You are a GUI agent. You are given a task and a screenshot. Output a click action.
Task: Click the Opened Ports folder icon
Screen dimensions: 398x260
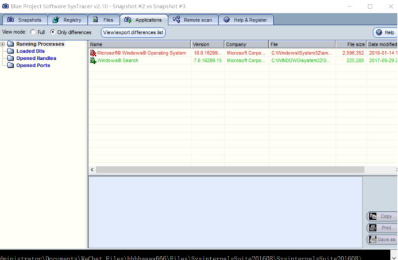[x=10, y=66]
